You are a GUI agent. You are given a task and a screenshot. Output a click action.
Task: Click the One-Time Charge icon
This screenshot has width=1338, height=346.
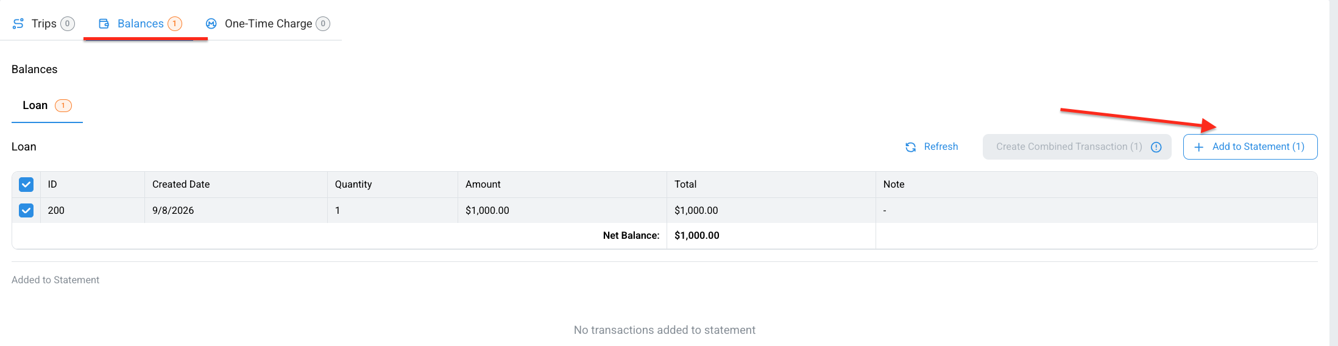211,23
